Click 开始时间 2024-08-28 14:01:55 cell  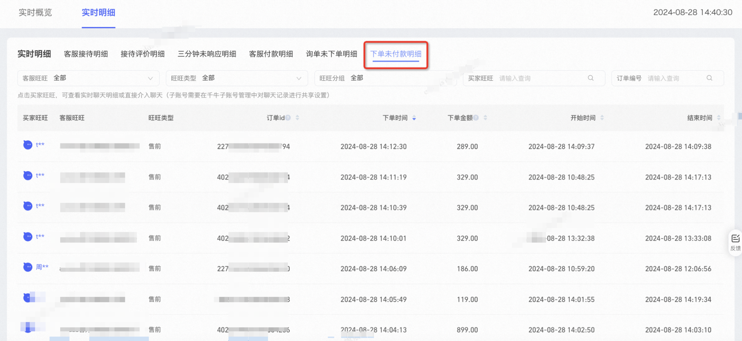tap(562, 300)
